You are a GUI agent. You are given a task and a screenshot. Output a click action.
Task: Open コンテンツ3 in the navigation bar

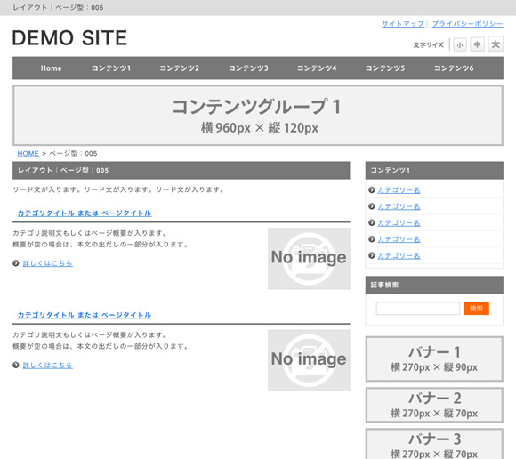[248, 68]
